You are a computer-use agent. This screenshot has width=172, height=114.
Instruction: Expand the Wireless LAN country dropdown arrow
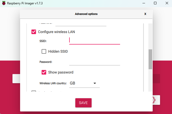(x=95, y=83)
